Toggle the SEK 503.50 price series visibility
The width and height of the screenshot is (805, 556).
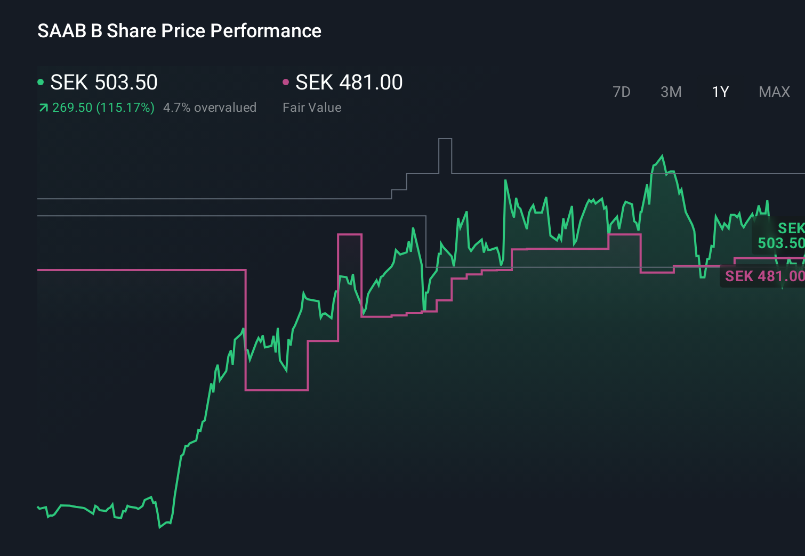point(104,83)
